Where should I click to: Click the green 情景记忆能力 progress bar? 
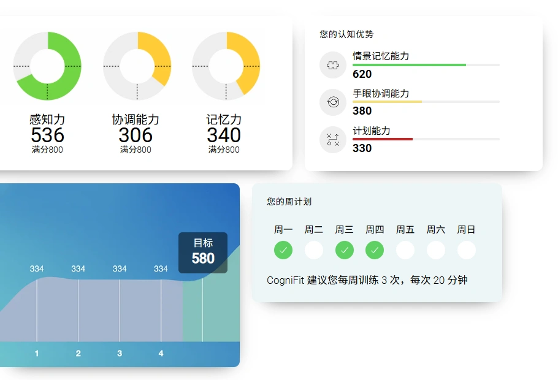point(426,65)
